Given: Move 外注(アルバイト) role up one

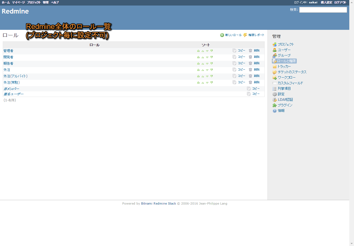Looking at the screenshot, I should click(203, 76).
